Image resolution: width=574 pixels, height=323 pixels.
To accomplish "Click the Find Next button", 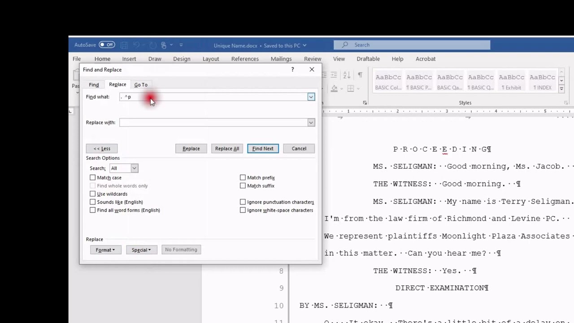I will [263, 148].
